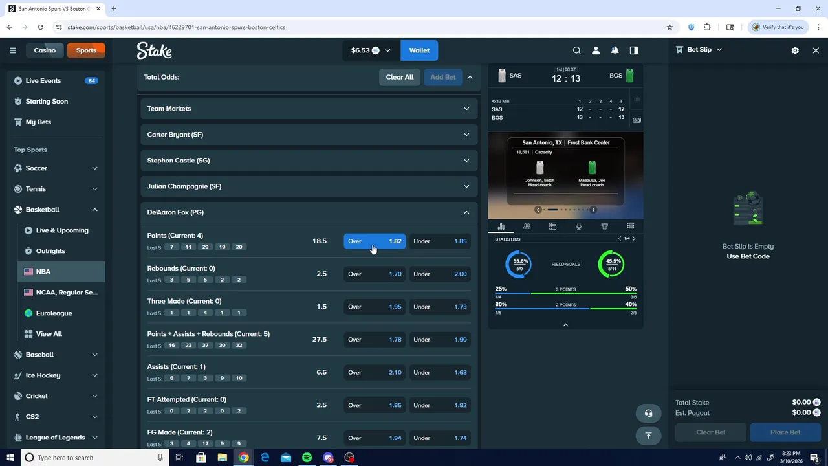Expand the Soccer sports menu
Image resolution: width=828 pixels, height=466 pixels.
56,168
